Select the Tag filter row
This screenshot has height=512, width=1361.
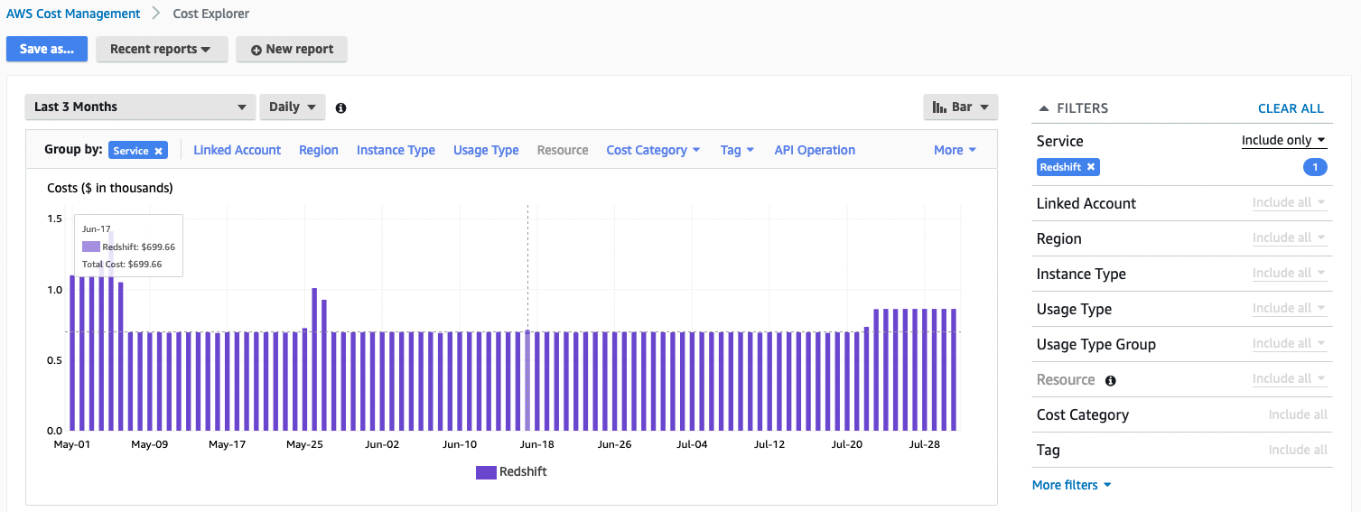tap(1181, 450)
